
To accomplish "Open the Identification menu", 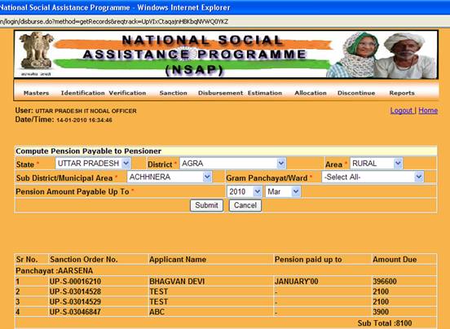I will tap(82, 93).
